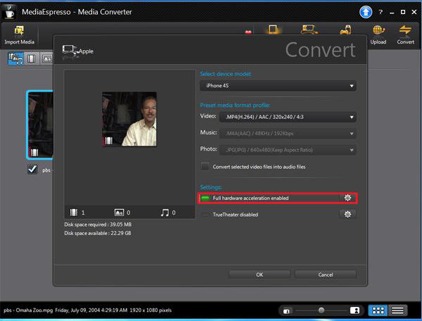Select the video filter tab
This screenshot has height=321, width=422.
pyautogui.click(x=31, y=58)
